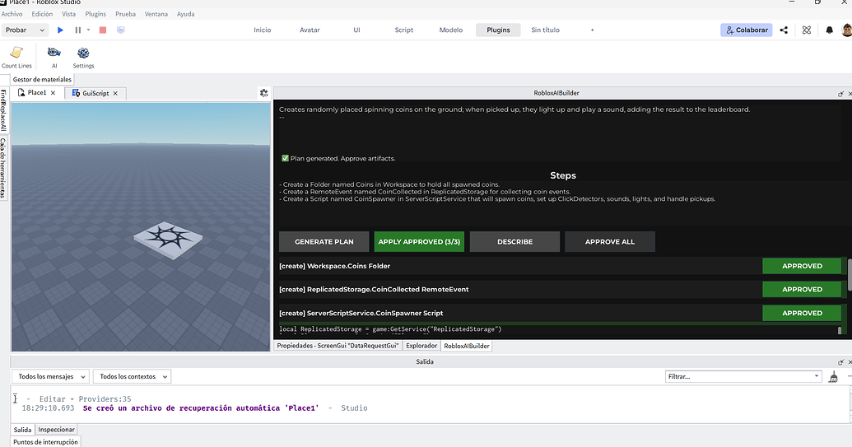Open plugin Settings gear icon
Screen dimensions: 852x447
[x=83, y=57]
